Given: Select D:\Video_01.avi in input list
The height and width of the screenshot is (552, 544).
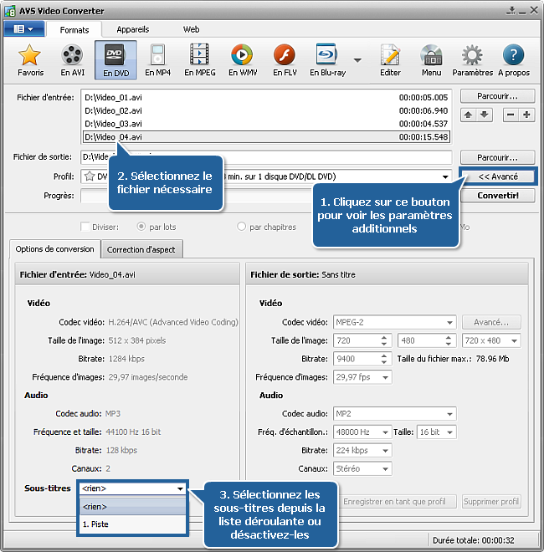Looking at the screenshot, I should [x=266, y=98].
